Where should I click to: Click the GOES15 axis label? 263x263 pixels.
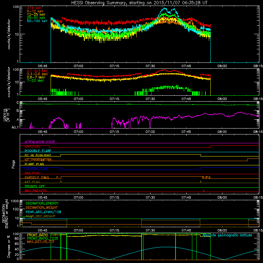click(x=5, y=115)
